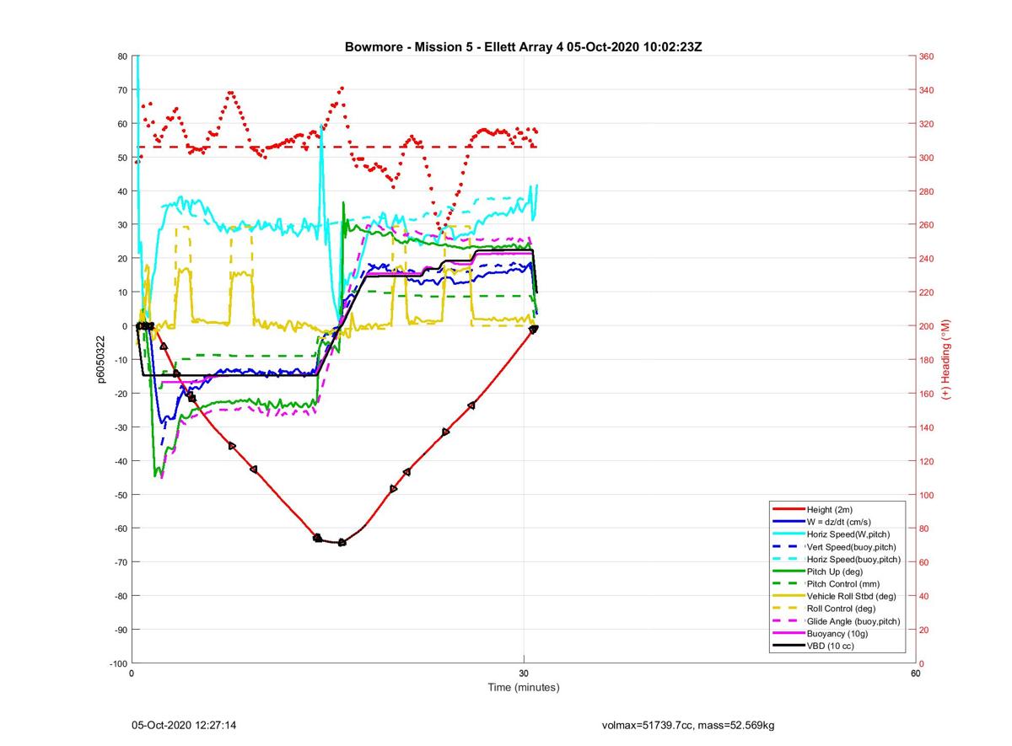Click the final triangle marker where Height returns to surface
The height and width of the screenshot is (746, 1012).
click(x=534, y=329)
